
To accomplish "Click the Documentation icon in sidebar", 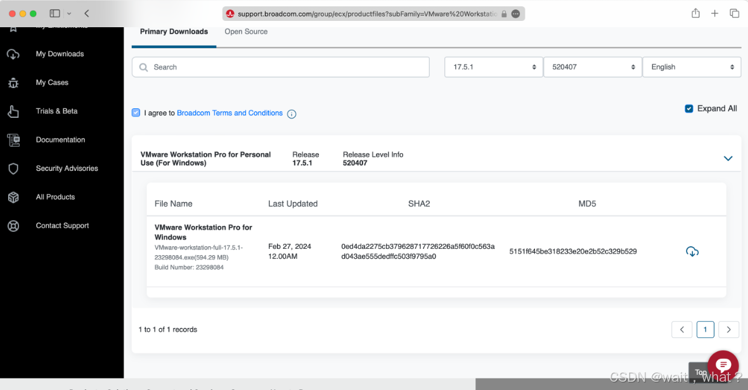I will pyautogui.click(x=13, y=140).
